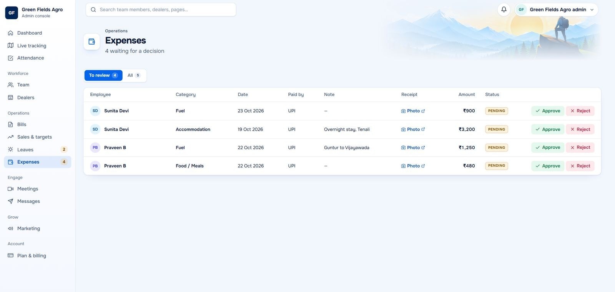Viewport: 615px width, 292px height.
Task: Click the Meetings video camera icon
Action: [11, 189]
